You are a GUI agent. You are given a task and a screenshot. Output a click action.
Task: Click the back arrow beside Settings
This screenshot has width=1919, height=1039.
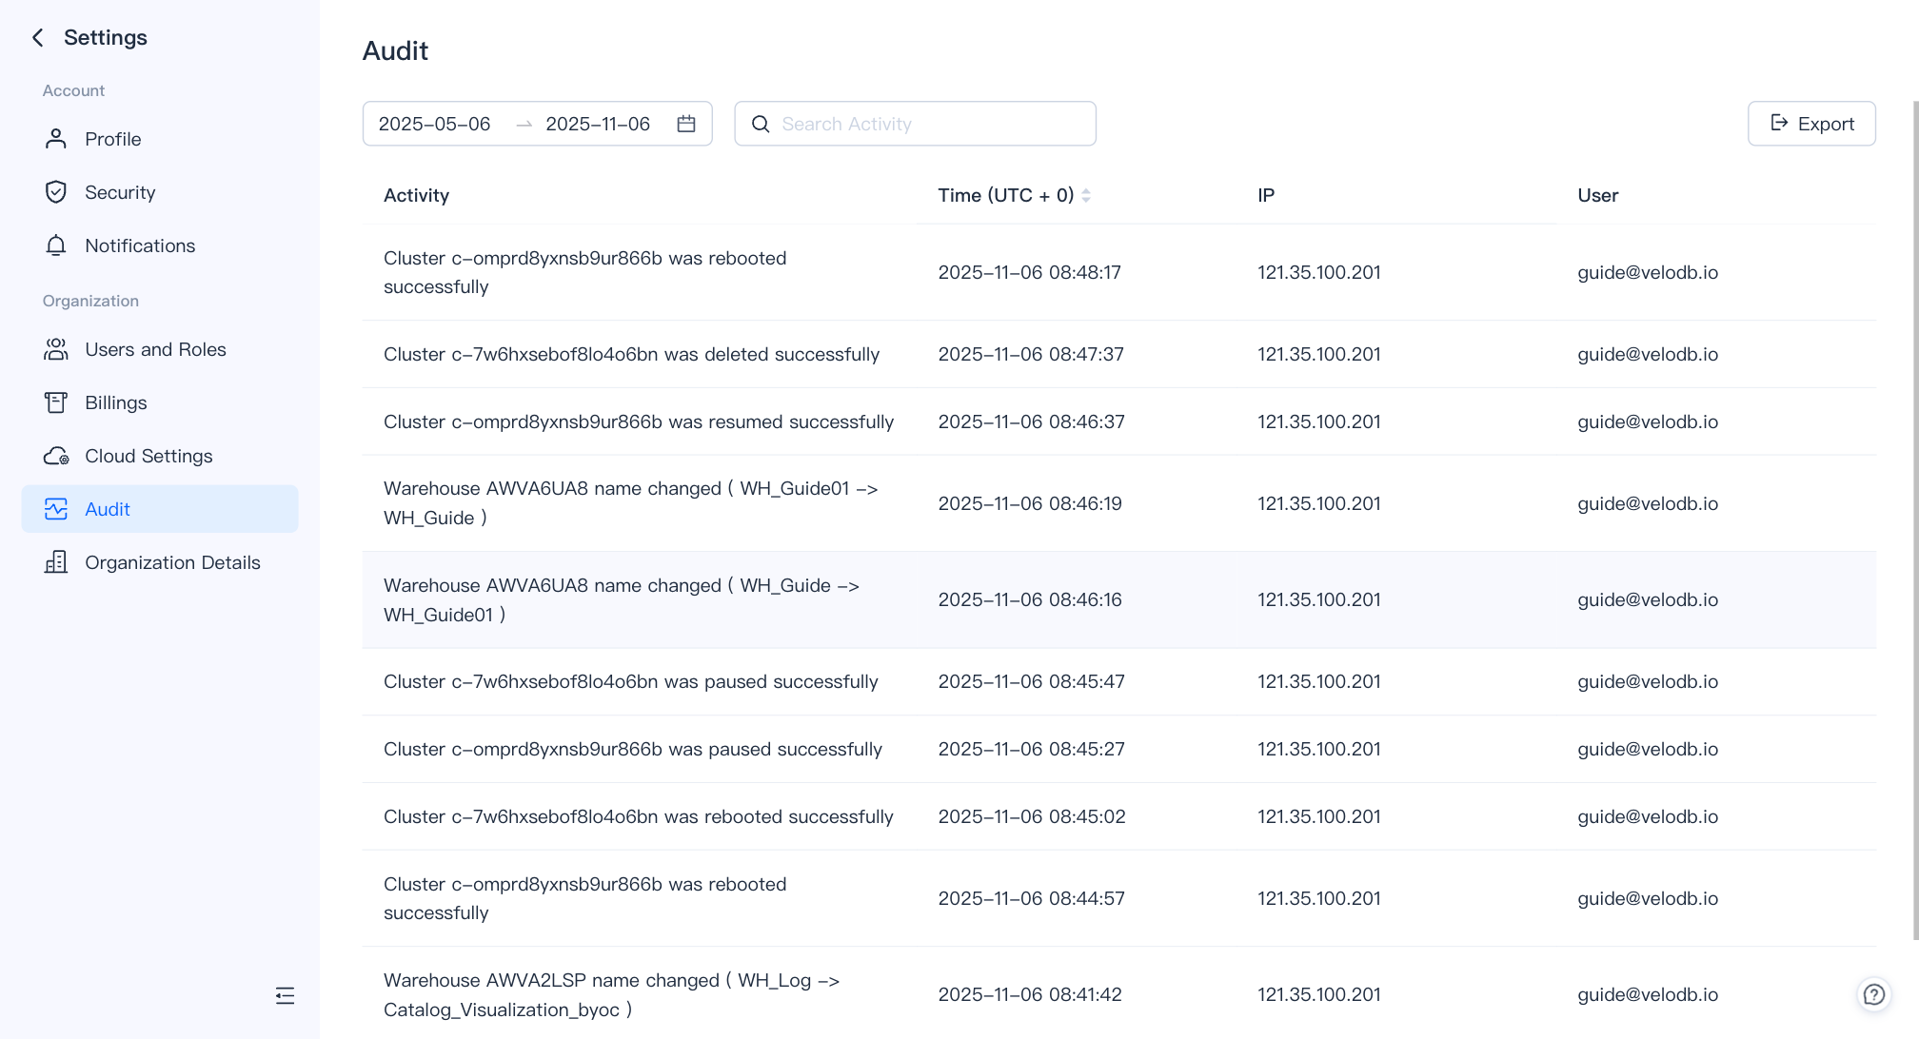(37, 37)
